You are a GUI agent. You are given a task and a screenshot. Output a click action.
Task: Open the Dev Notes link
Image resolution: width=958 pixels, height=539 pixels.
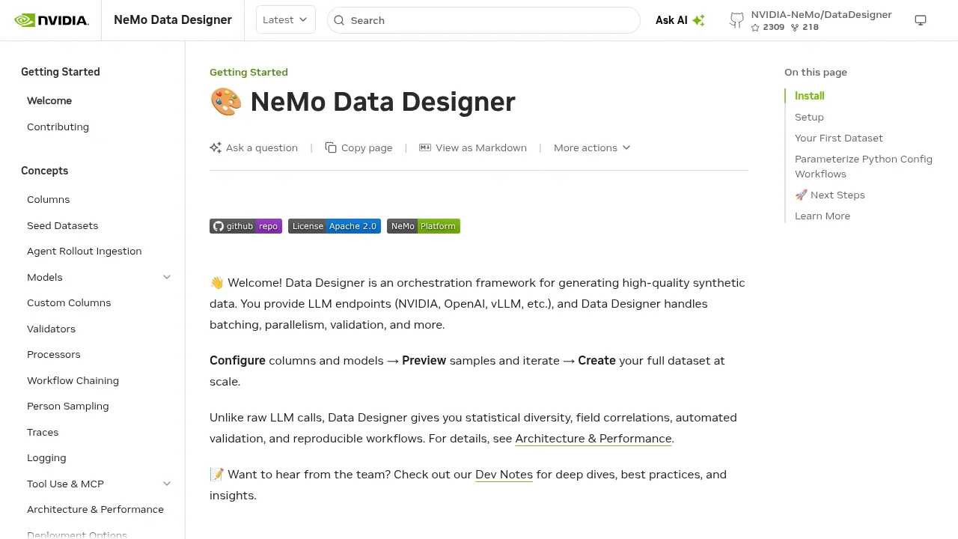[504, 475]
